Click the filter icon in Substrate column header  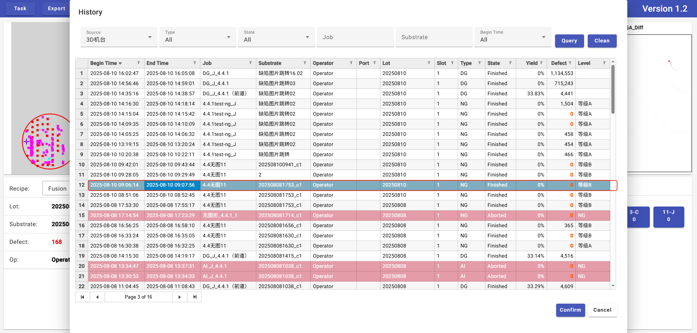pos(305,63)
